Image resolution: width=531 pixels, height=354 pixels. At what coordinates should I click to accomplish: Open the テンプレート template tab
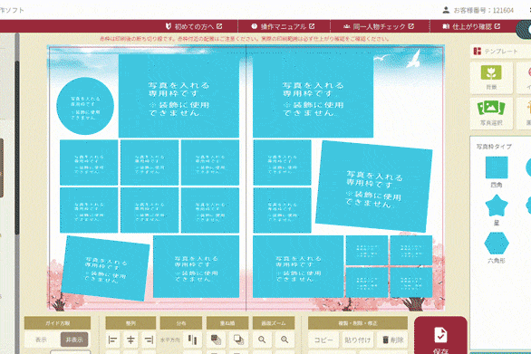pos(500,51)
